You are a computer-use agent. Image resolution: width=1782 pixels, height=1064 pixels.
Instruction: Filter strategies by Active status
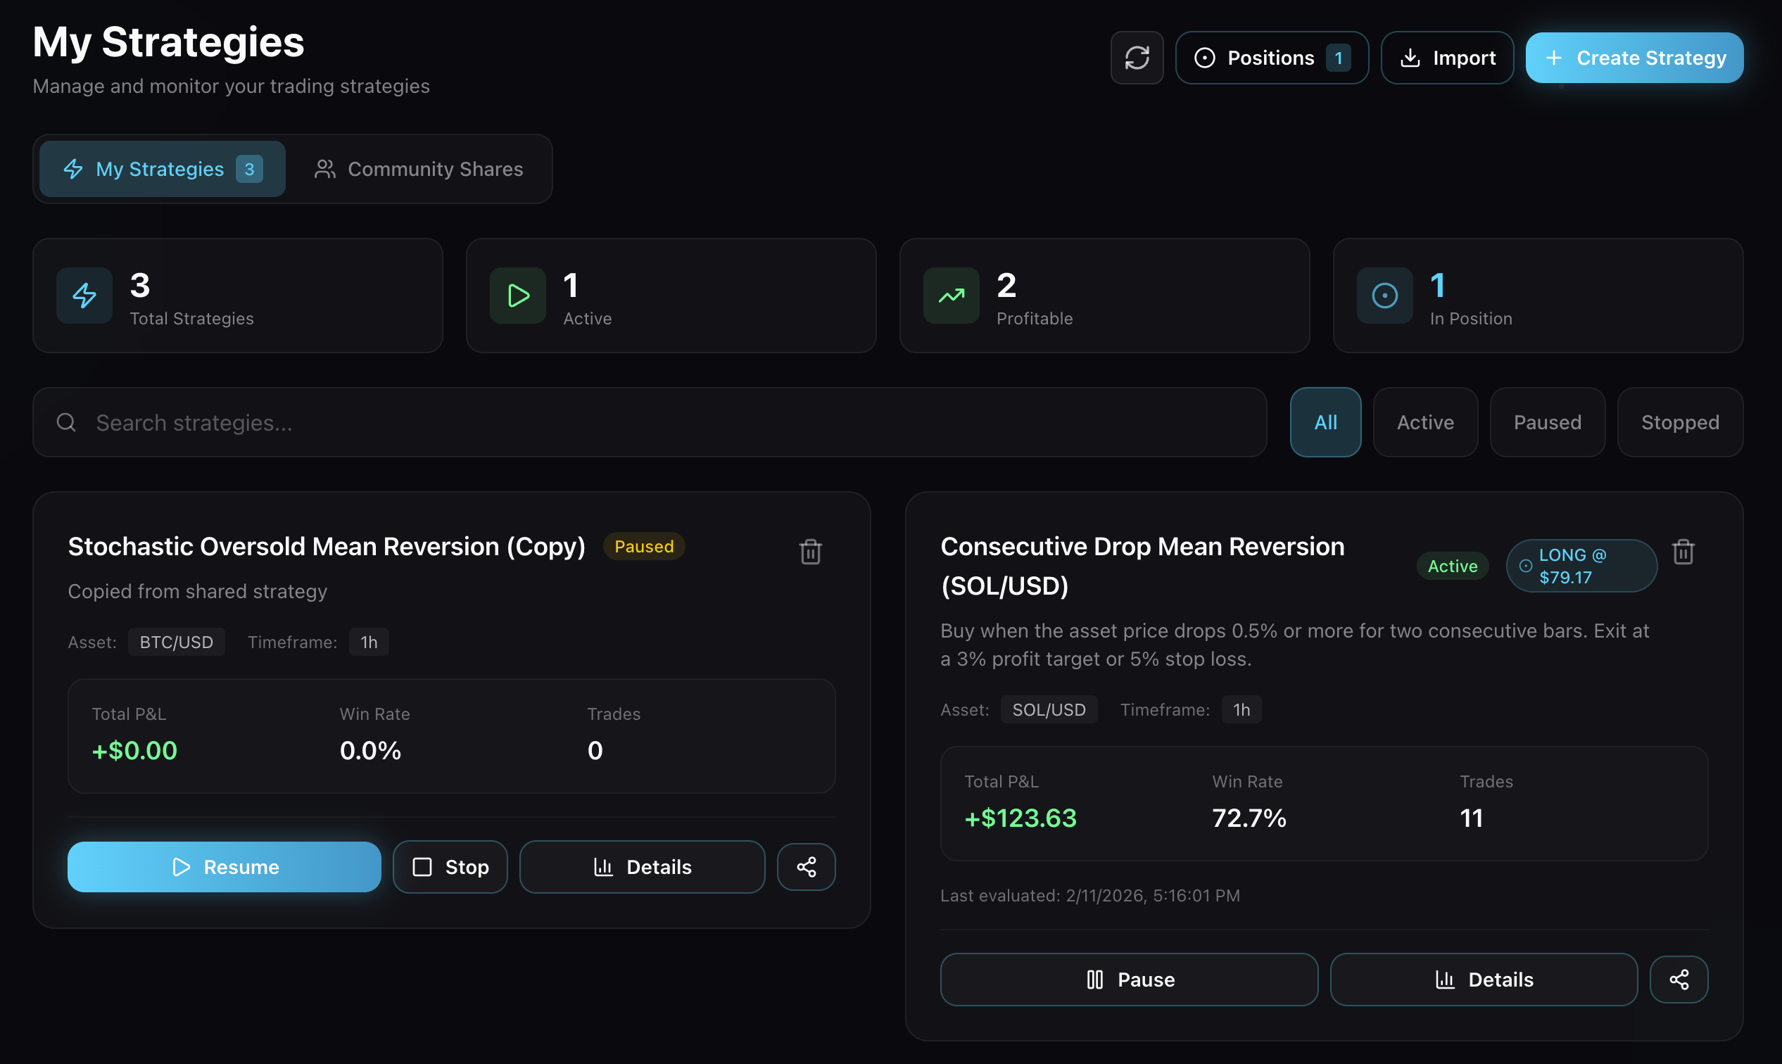click(1425, 422)
